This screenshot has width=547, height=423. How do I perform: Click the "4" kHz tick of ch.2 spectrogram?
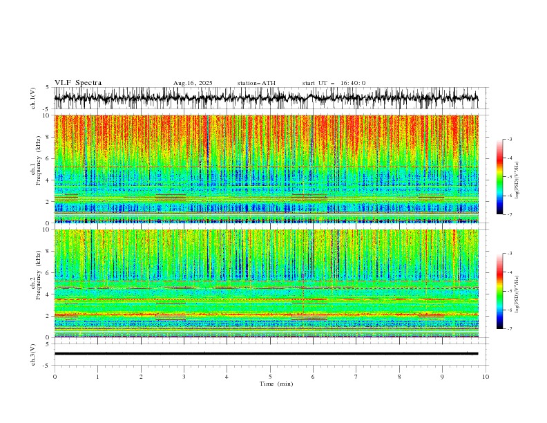(48, 294)
